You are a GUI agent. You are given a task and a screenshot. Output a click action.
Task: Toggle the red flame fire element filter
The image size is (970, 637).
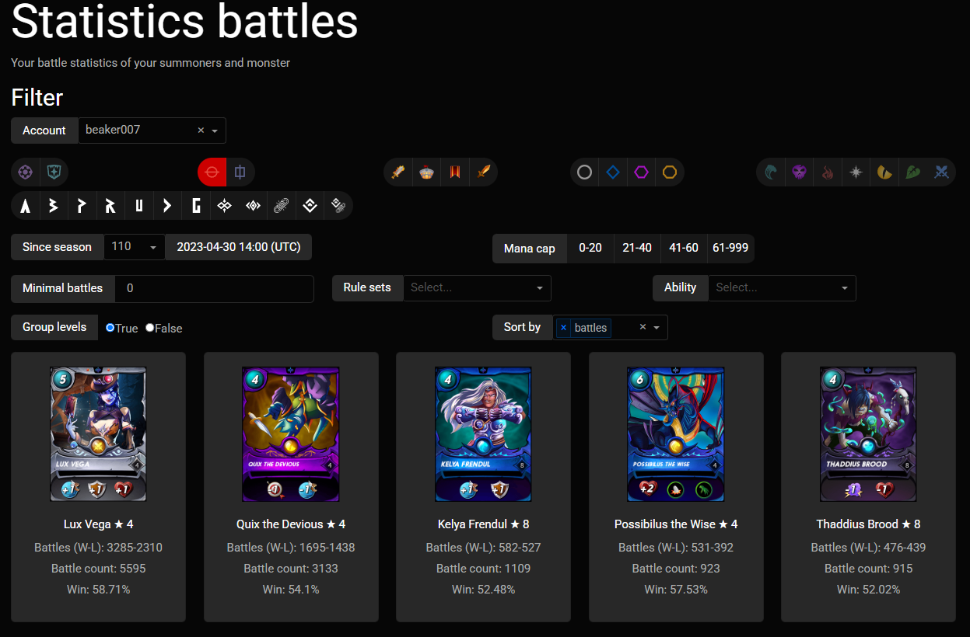coord(828,172)
